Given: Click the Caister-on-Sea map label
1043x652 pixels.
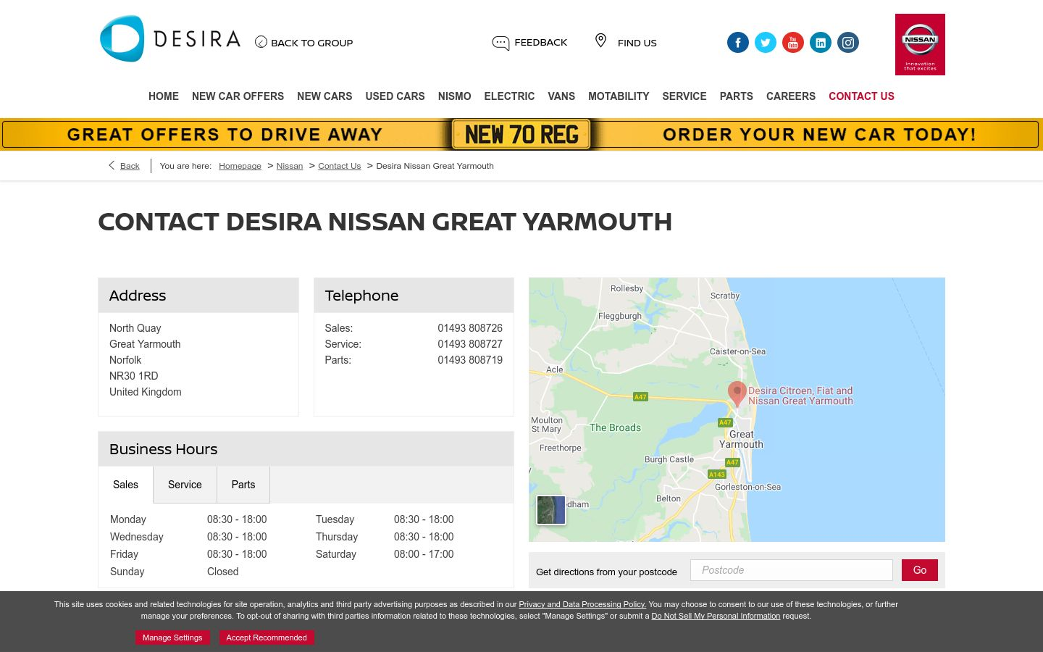Looking at the screenshot, I should [x=737, y=351].
